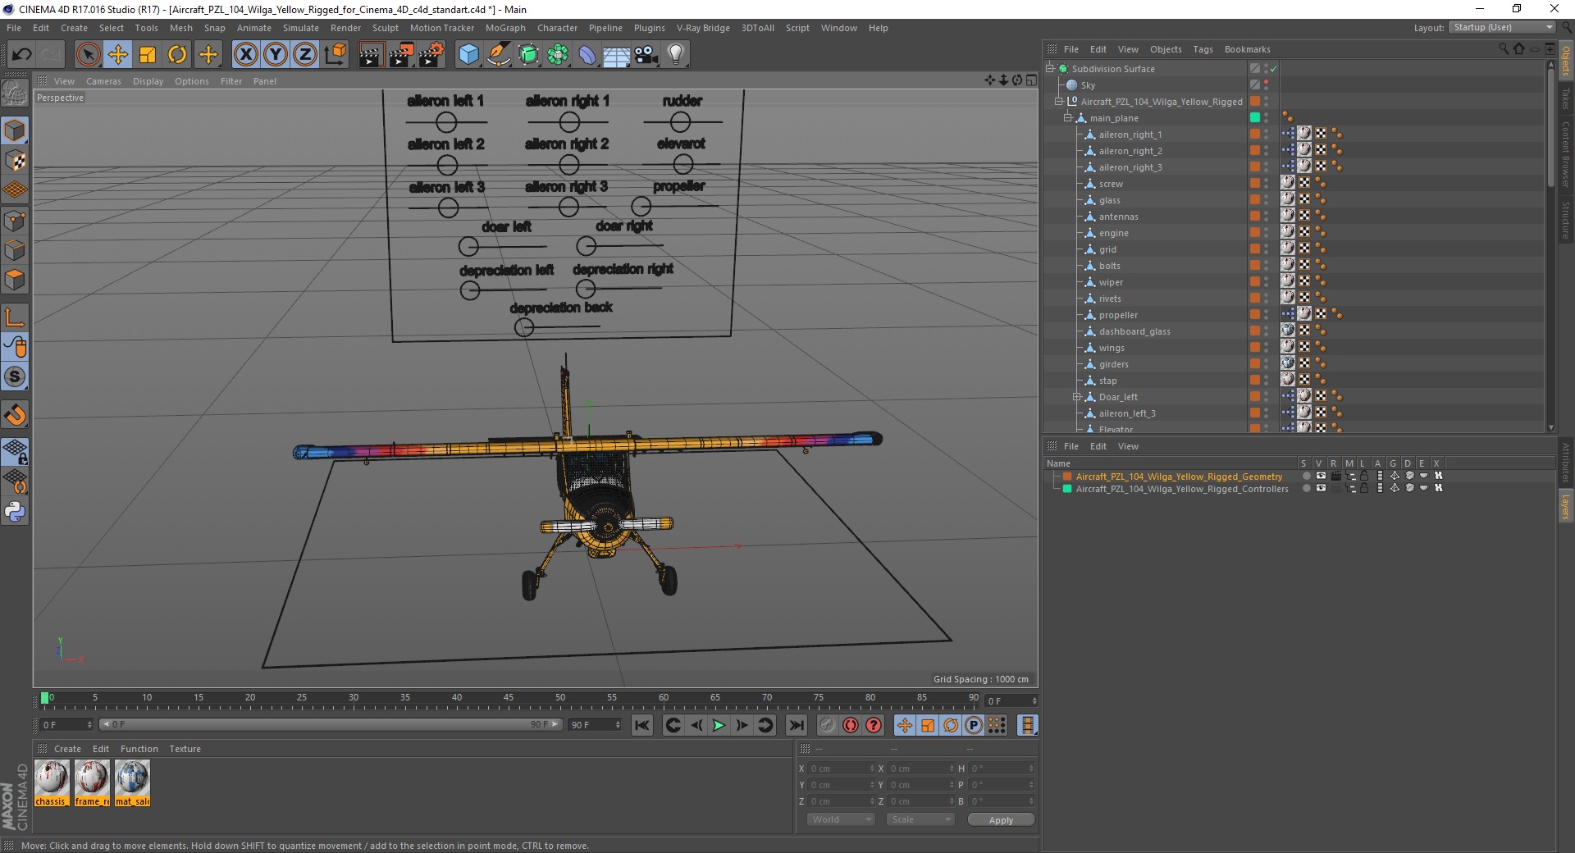Viewport: 1575px width, 853px height.
Task: Toggle X axis lock
Action: click(x=245, y=55)
